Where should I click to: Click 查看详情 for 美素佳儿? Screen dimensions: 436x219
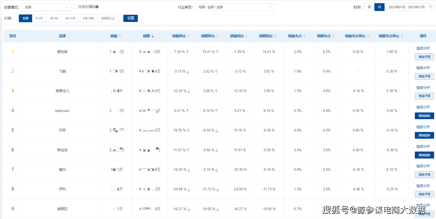(424, 96)
